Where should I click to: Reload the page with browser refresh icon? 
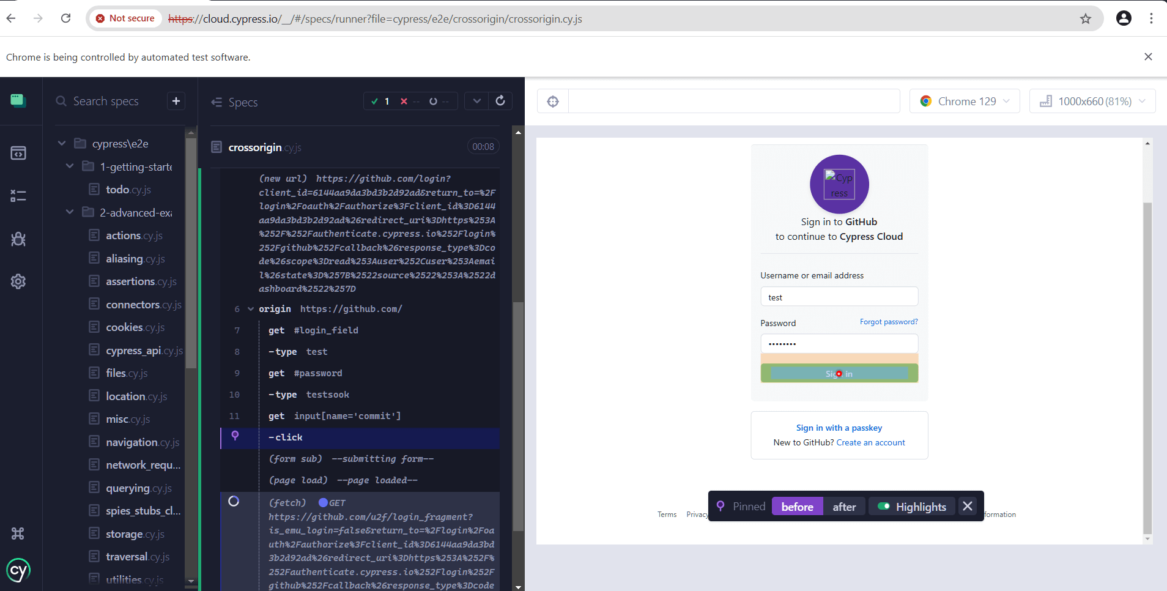66,18
